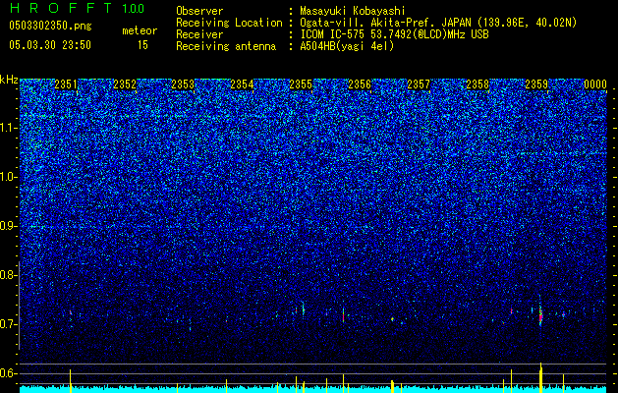This screenshot has width=618, height=393.
Task: Click the "Receiving Location" label
Action: click(x=229, y=23)
